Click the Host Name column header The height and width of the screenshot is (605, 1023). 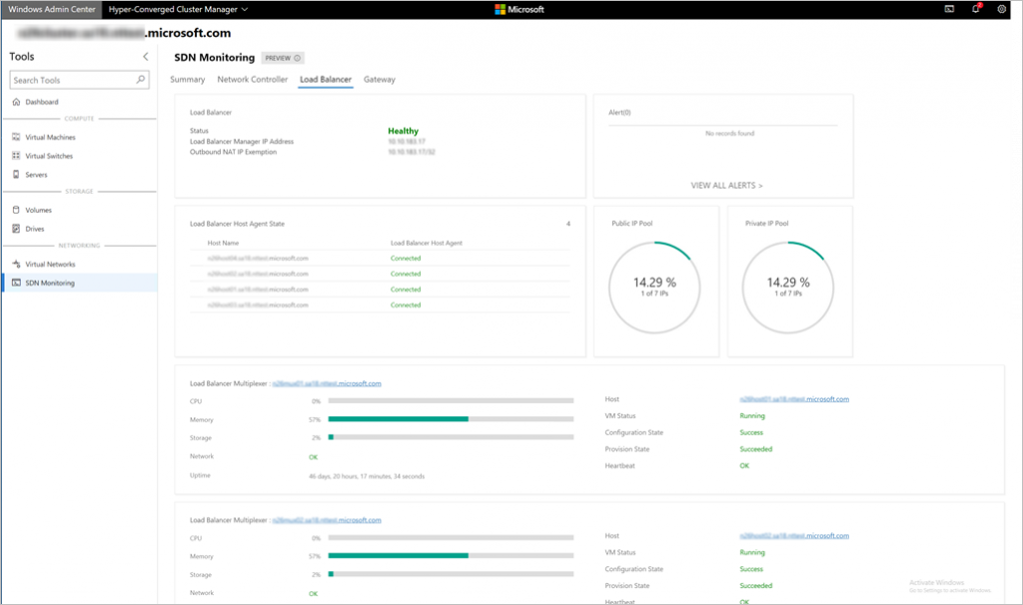(223, 244)
